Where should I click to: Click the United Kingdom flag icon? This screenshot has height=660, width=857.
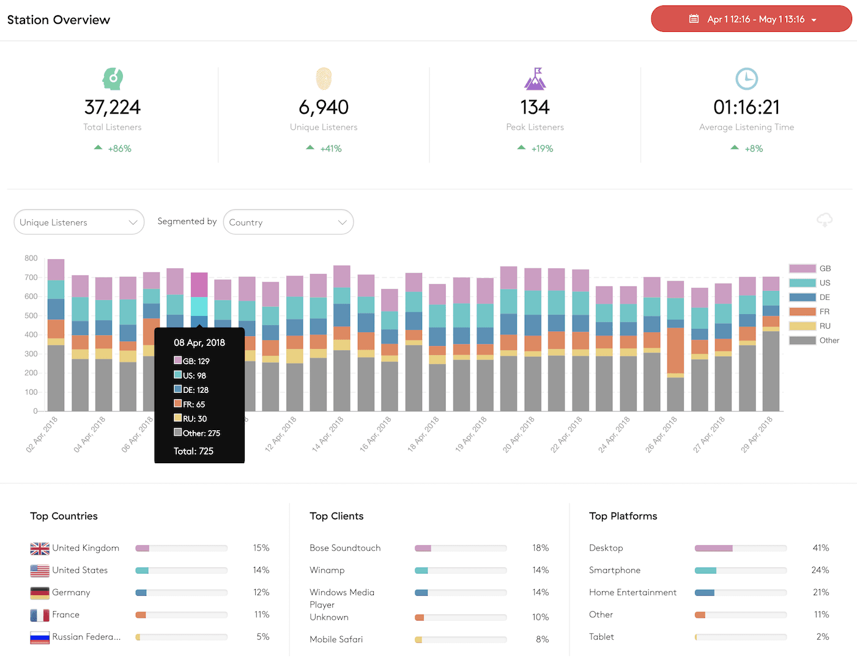click(40, 549)
